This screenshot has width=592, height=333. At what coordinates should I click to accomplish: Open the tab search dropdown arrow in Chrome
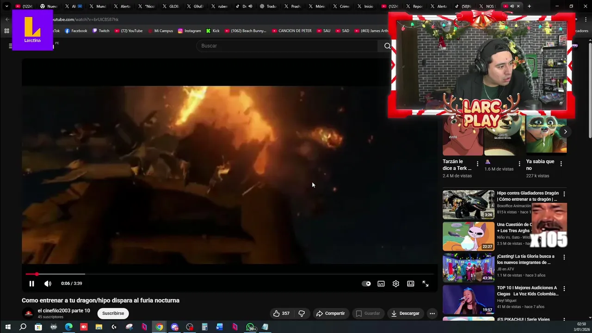click(6, 6)
